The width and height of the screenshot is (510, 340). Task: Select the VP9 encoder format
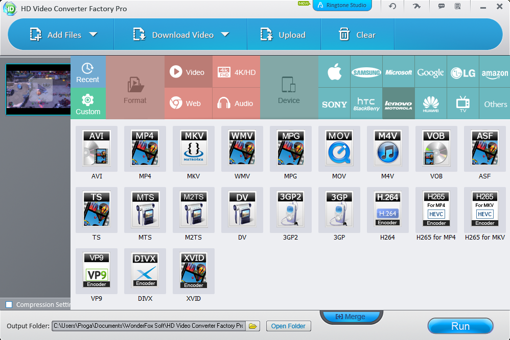(x=97, y=271)
